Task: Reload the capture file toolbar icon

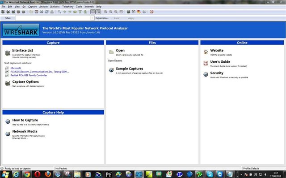Action: click(x=46, y=12)
